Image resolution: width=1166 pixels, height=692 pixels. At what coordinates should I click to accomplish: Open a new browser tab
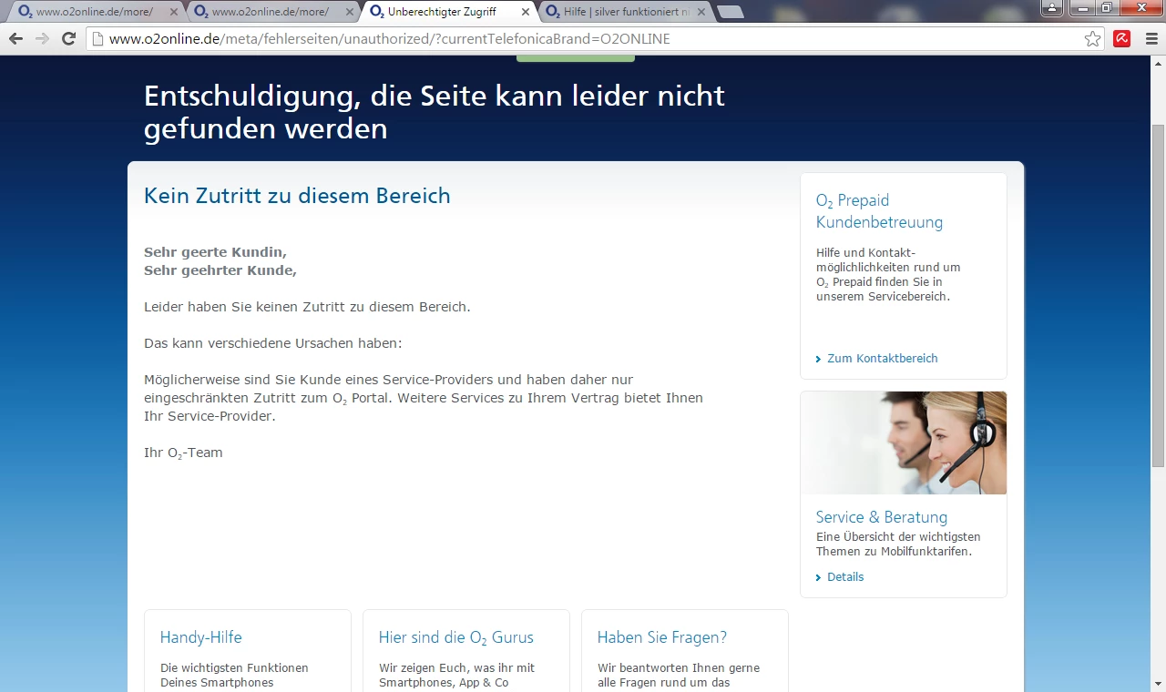731,13
